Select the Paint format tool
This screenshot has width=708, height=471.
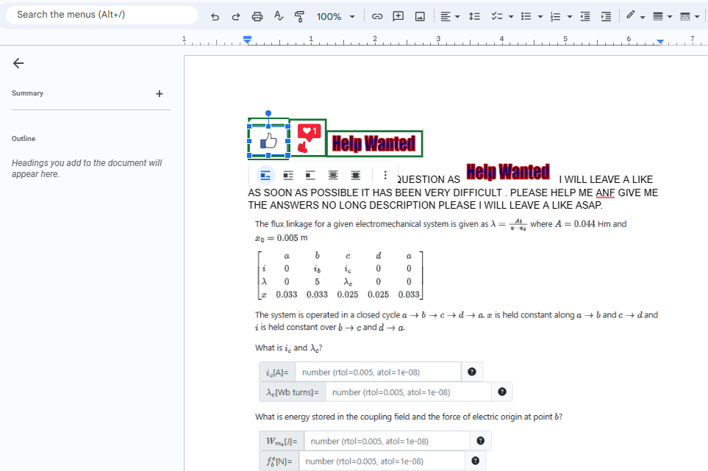pos(298,17)
